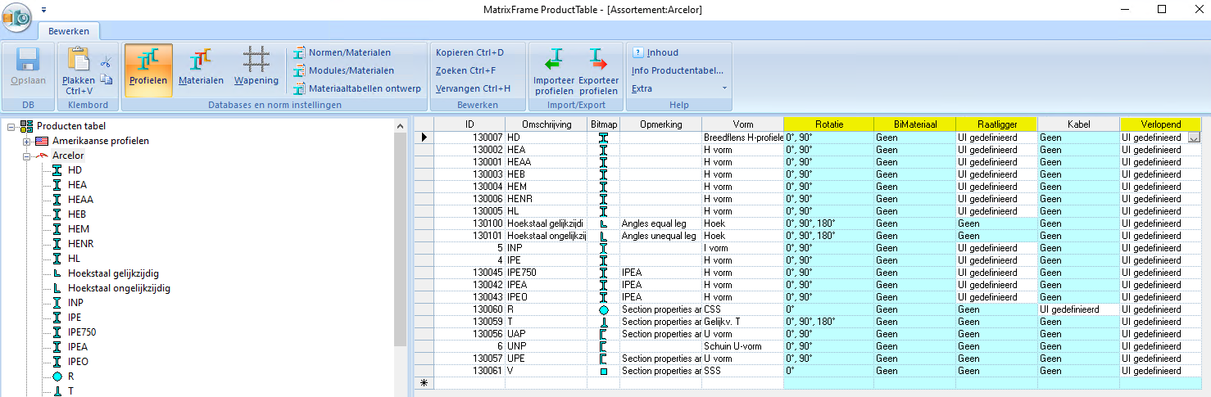This screenshot has width=1211, height=397.
Task: Select HEA profile icon in tree
Action: 57,185
